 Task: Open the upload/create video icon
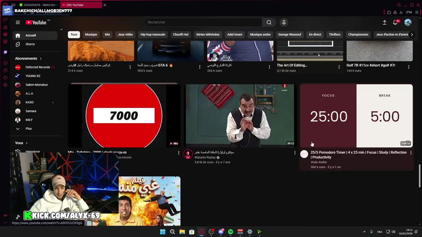pyautogui.click(x=384, y=22)
